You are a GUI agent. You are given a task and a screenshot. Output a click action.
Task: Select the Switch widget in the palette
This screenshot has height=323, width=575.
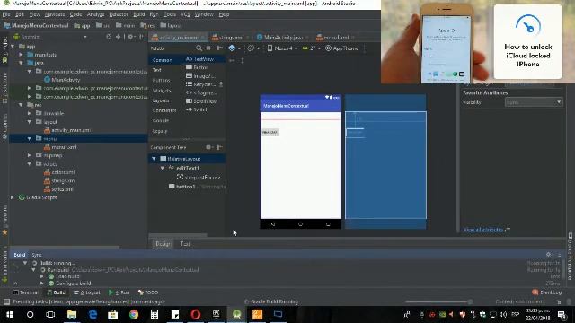[x=198, y=109]
